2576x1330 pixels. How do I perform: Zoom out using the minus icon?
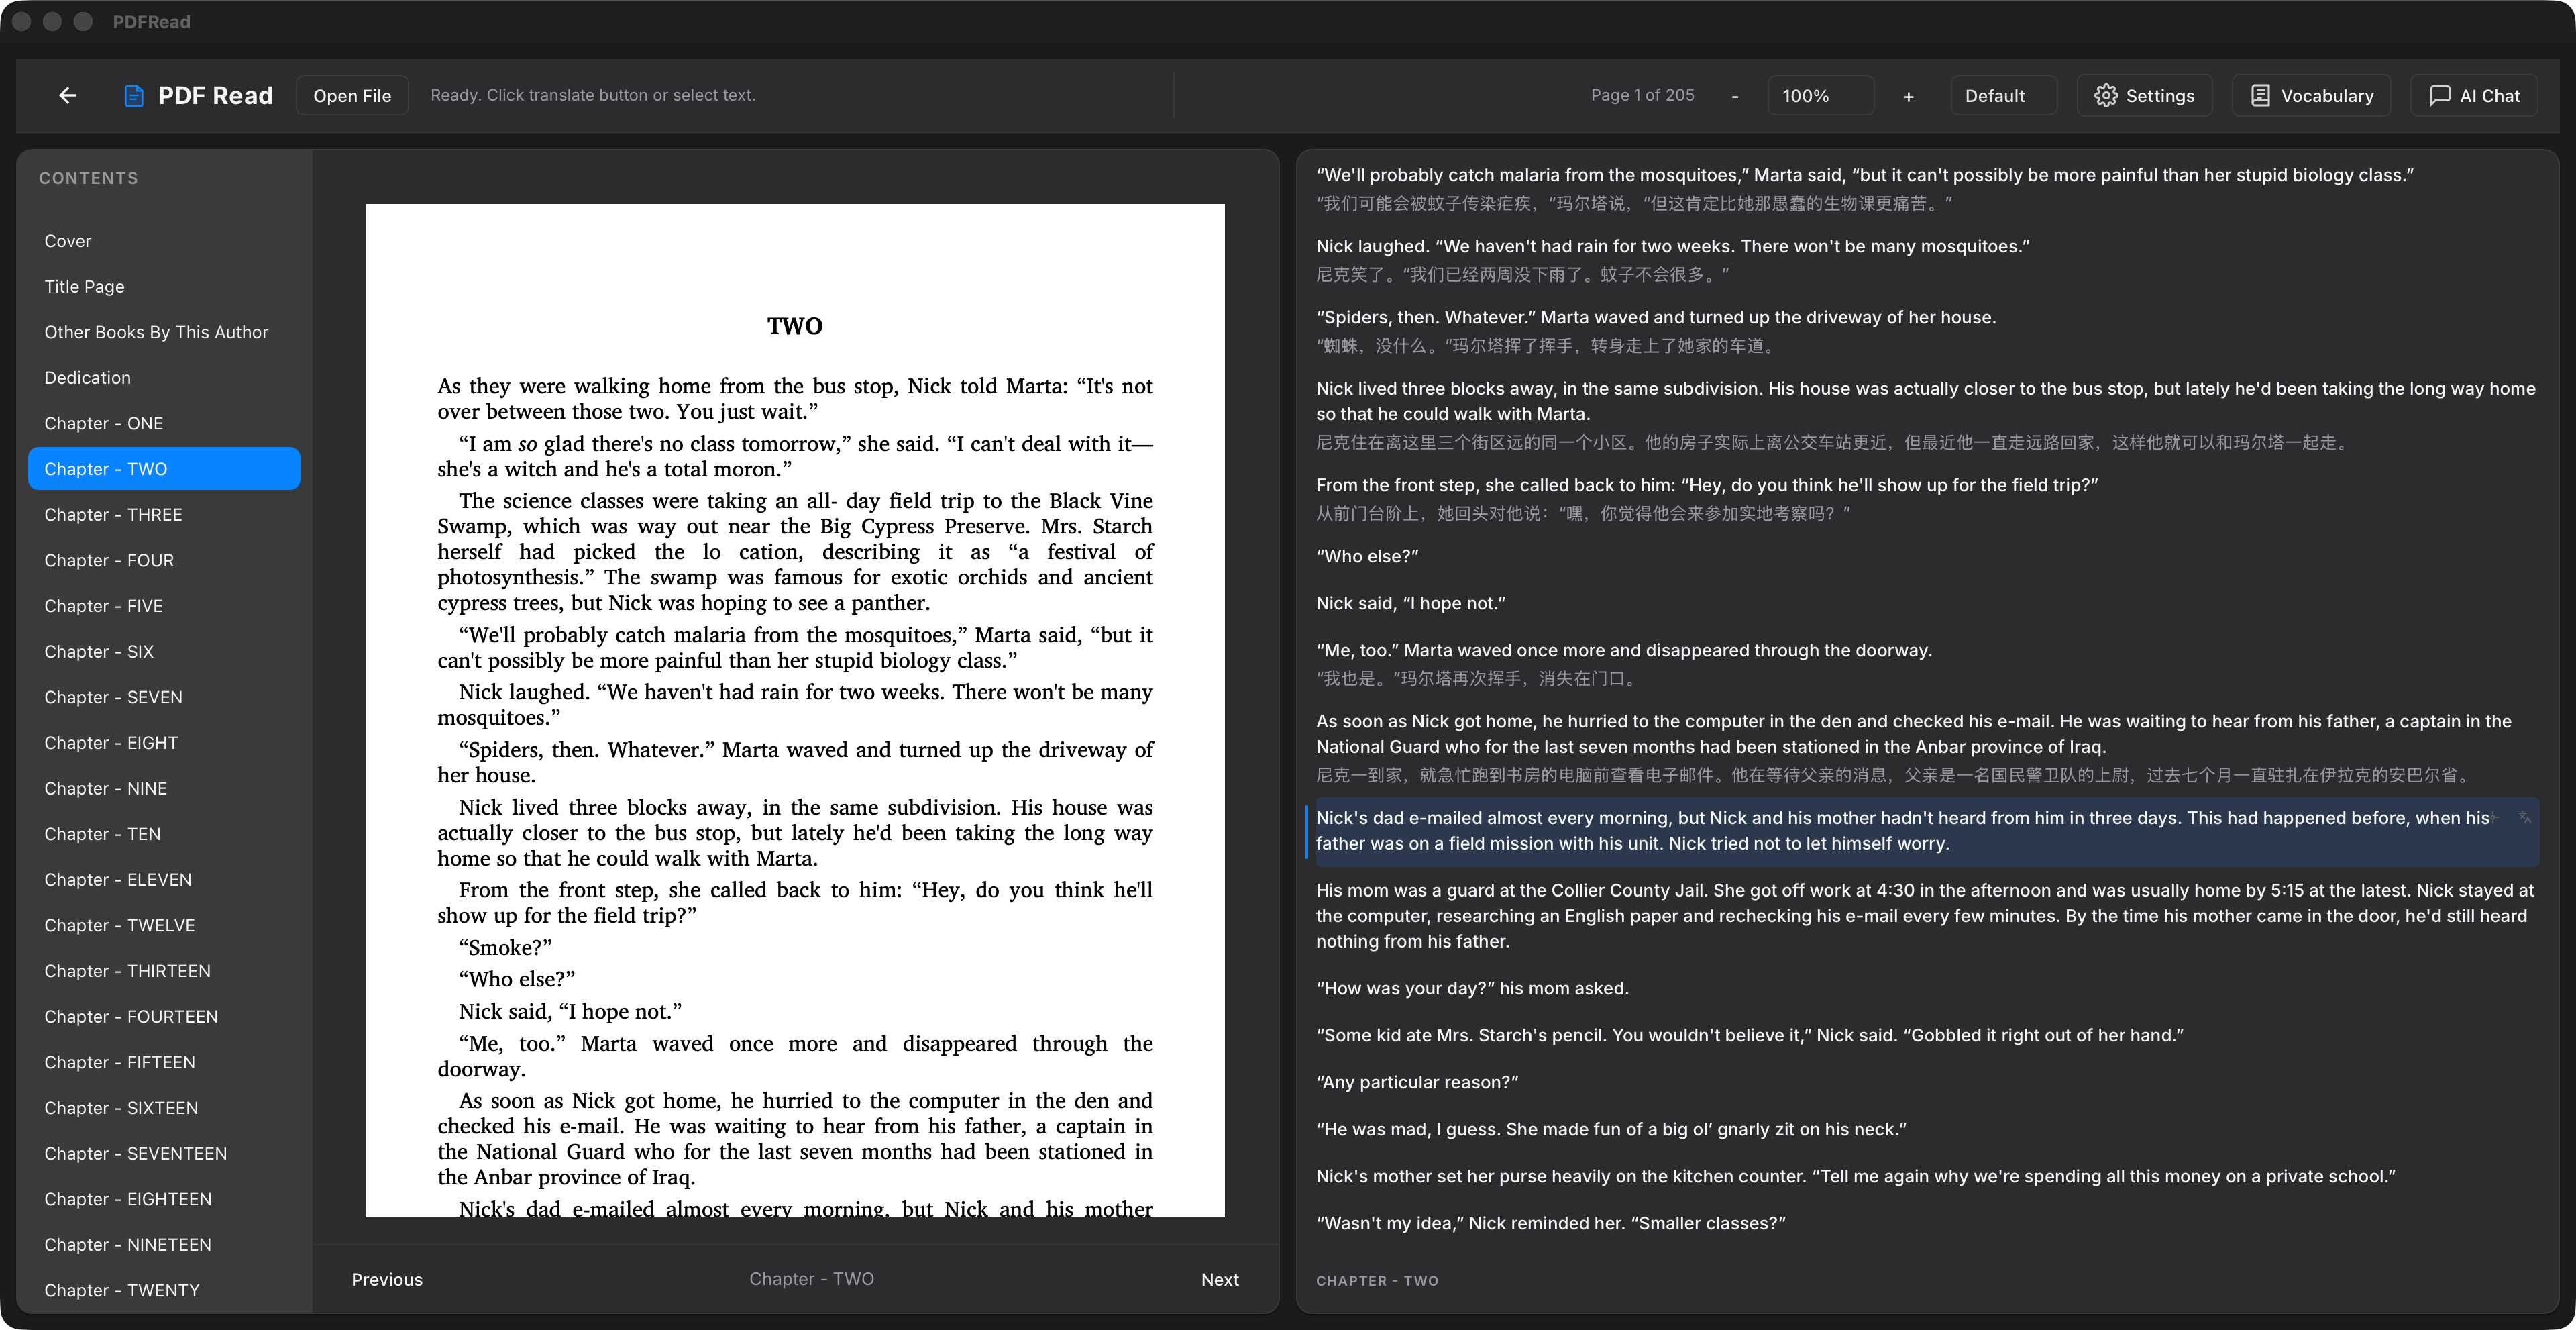coord(1735,95)
